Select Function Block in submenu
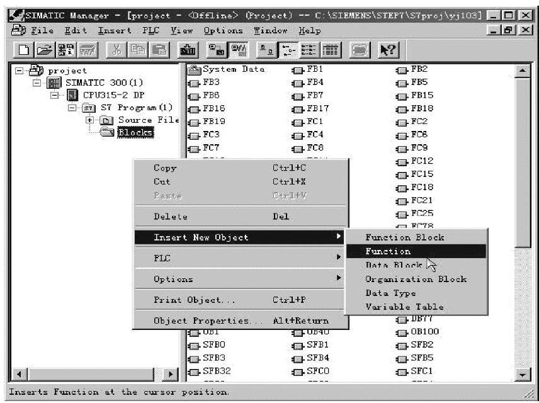This screenshot has height=403, width=539. pos(416,237)
